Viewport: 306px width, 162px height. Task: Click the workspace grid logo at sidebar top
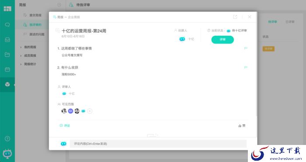pyautogui.click(x=7, y=9)
